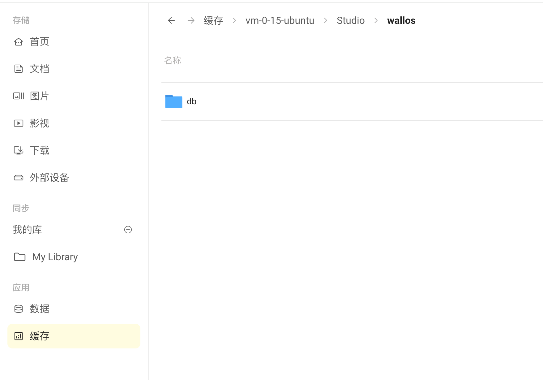Image resolution: width=543 pixels, height=380 pixels.
Task: Click the 我的库 section label
Action: tap(27, 230)
